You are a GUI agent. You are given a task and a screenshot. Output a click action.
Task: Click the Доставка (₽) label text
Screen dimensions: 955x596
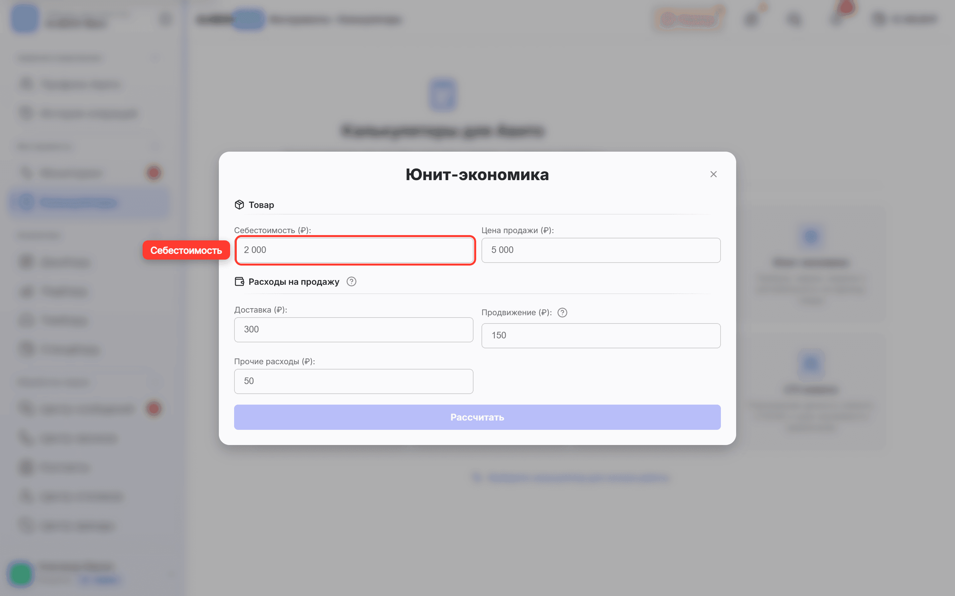pyautogui.click(x=260, y=310)
